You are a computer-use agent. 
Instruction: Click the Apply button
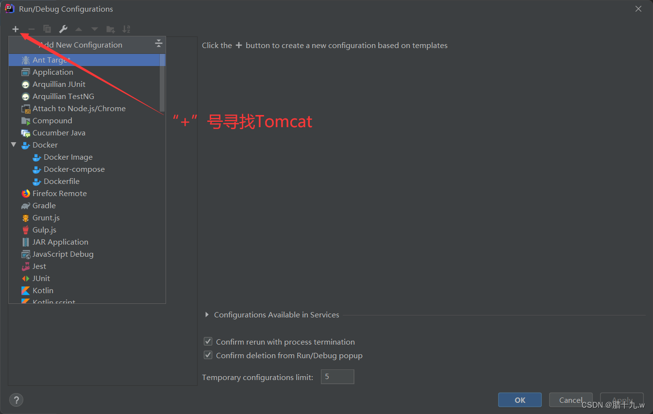click(x=622, y=399)
